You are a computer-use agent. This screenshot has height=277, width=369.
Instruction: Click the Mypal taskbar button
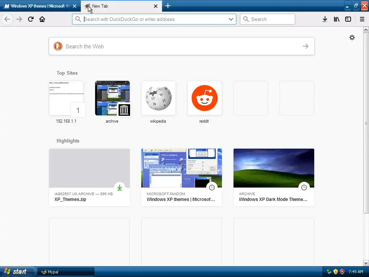[x=66, y=272]
